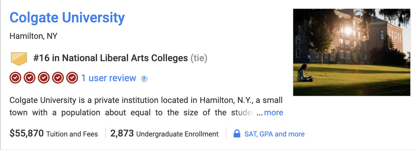Screen dimensions: 415x150
Task: Click the gold ranking badge icon
Action: tap(19, 59)
